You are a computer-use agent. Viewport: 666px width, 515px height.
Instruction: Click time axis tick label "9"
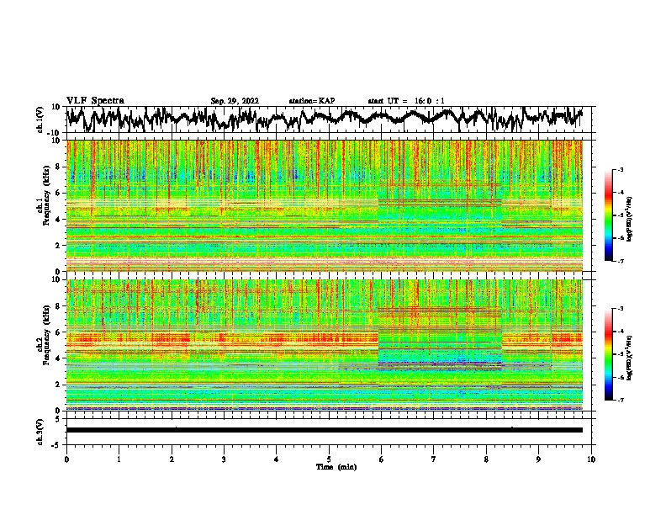coord(538,459)
